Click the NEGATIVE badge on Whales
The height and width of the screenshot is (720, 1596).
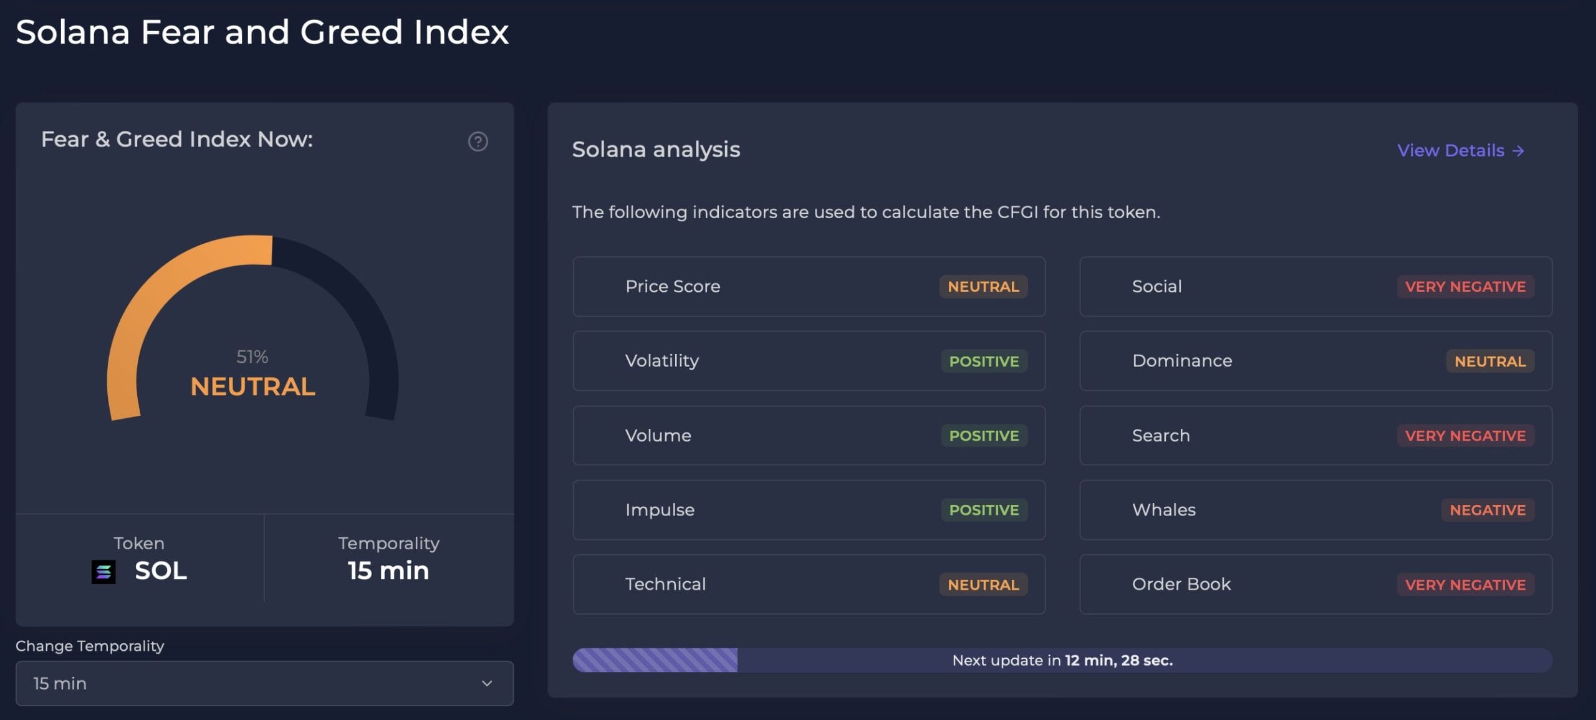coord(1488,510)
